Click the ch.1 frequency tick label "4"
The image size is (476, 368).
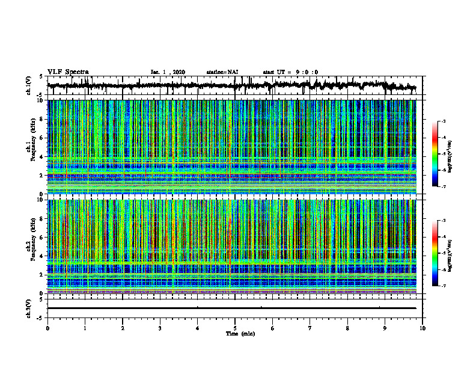[42, 157]
